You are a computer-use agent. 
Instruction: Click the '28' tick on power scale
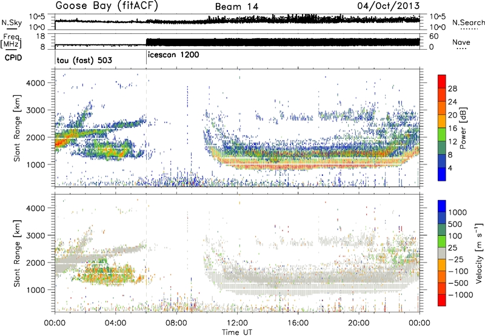click(x=452, y=89)
